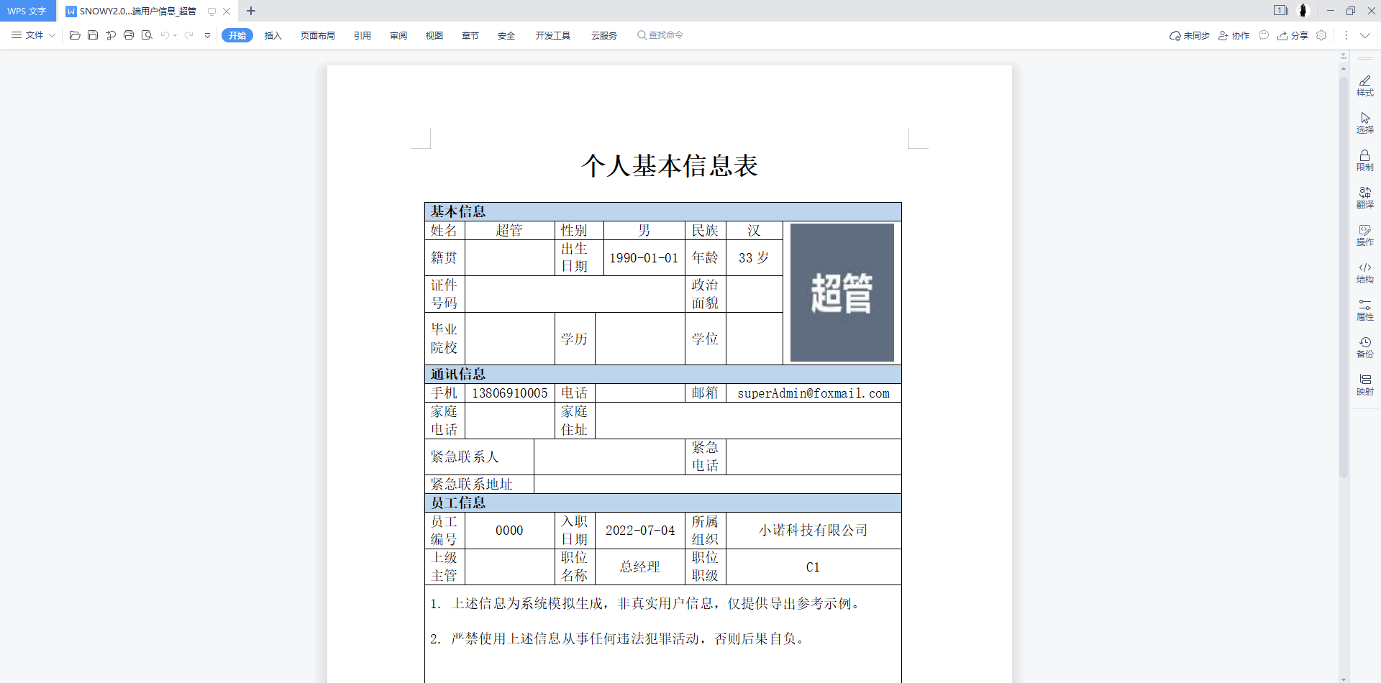Click the Print icon in quick toolbar
The width and height of the screenshot is (1381, 683).
[x=129, y=35]
